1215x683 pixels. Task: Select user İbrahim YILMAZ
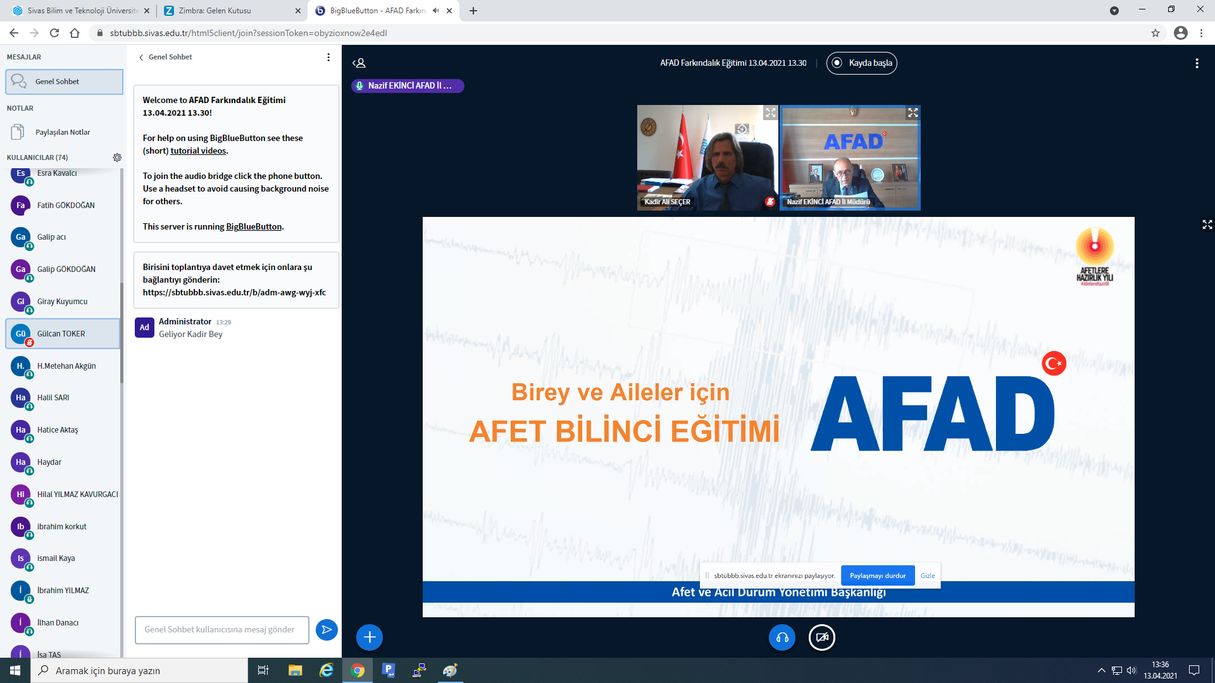coord(62,591)
